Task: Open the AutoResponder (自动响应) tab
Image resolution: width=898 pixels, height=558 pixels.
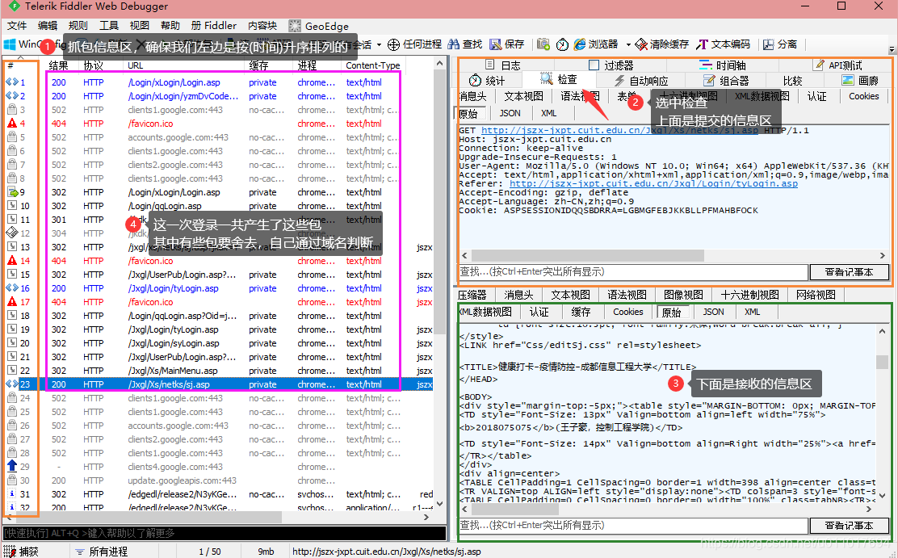Action: 640,81
